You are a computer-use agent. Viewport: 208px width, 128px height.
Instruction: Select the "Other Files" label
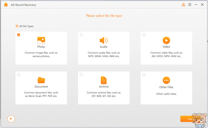[x=166, y=87]
